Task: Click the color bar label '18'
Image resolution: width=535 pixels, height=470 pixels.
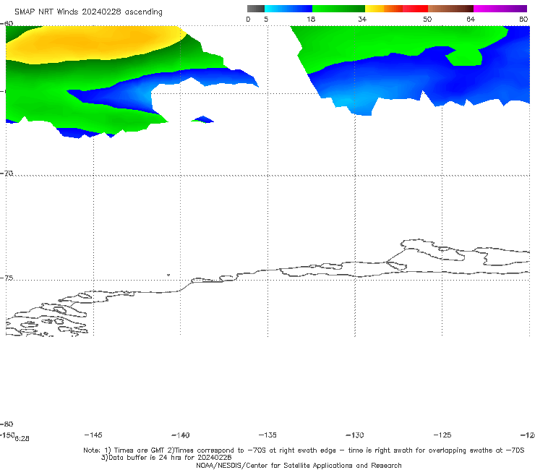Action: click(311, 20)
